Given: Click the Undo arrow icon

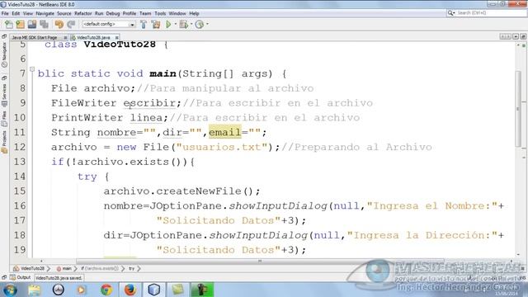Looking at the screenshot, I should 59,24.
